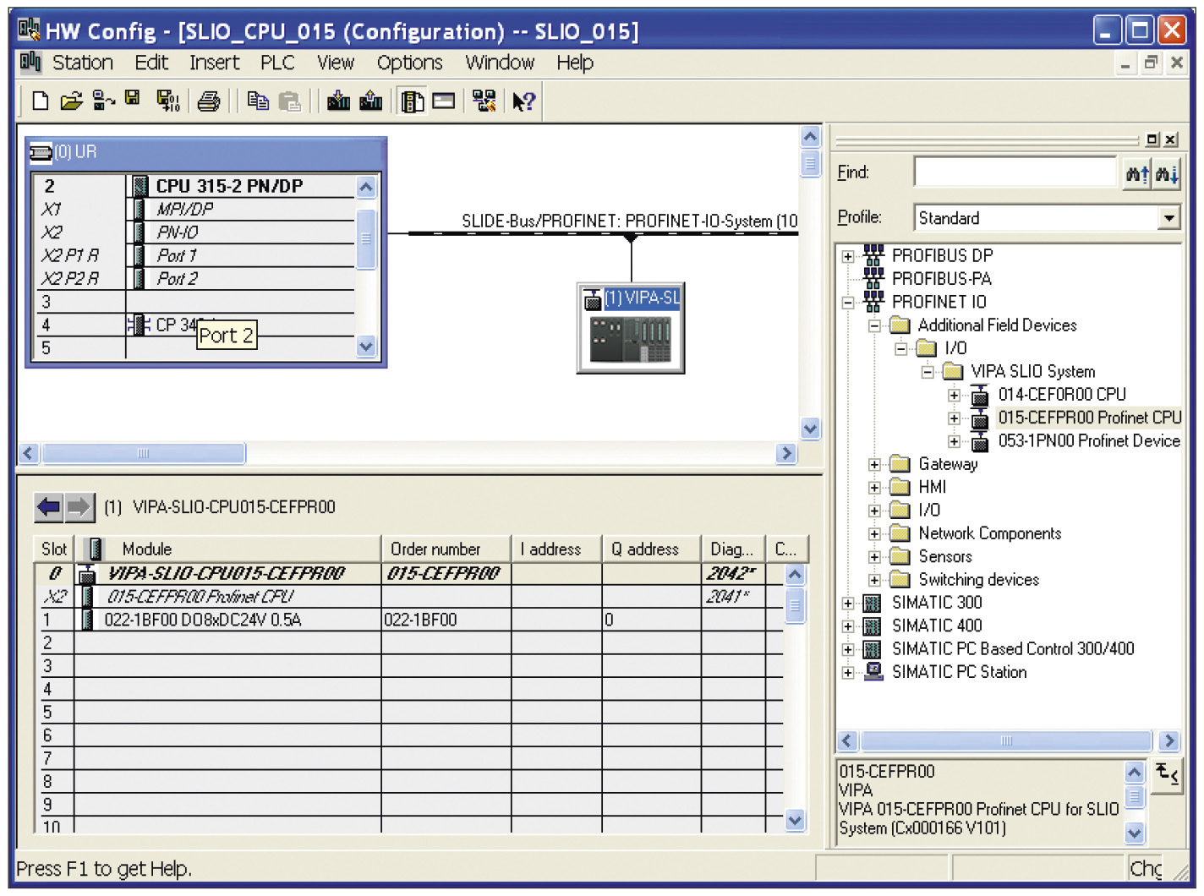
Task: Click the Download to Module icon
Action: tap(338, 101)
